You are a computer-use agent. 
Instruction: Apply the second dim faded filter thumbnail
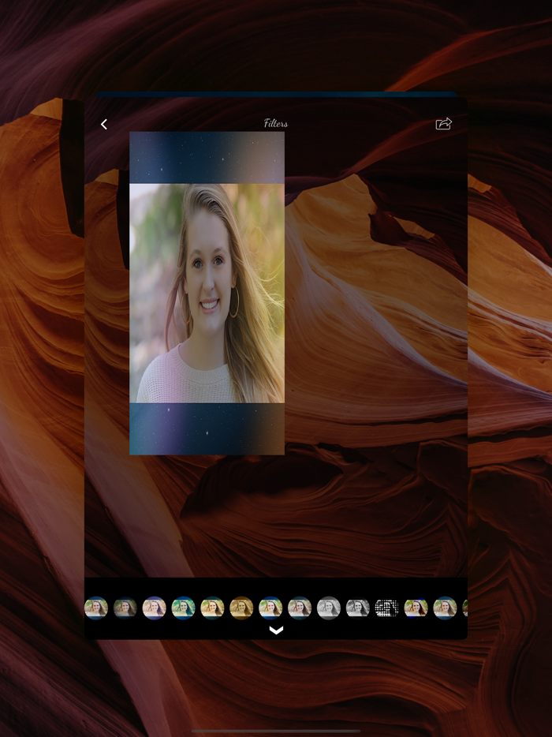point(125,608)
